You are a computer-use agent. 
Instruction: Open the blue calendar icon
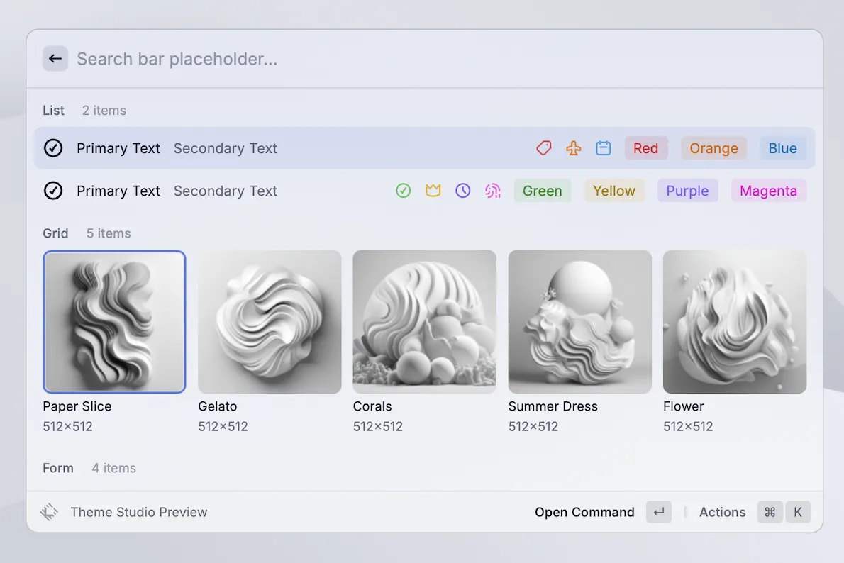[603, 148]
